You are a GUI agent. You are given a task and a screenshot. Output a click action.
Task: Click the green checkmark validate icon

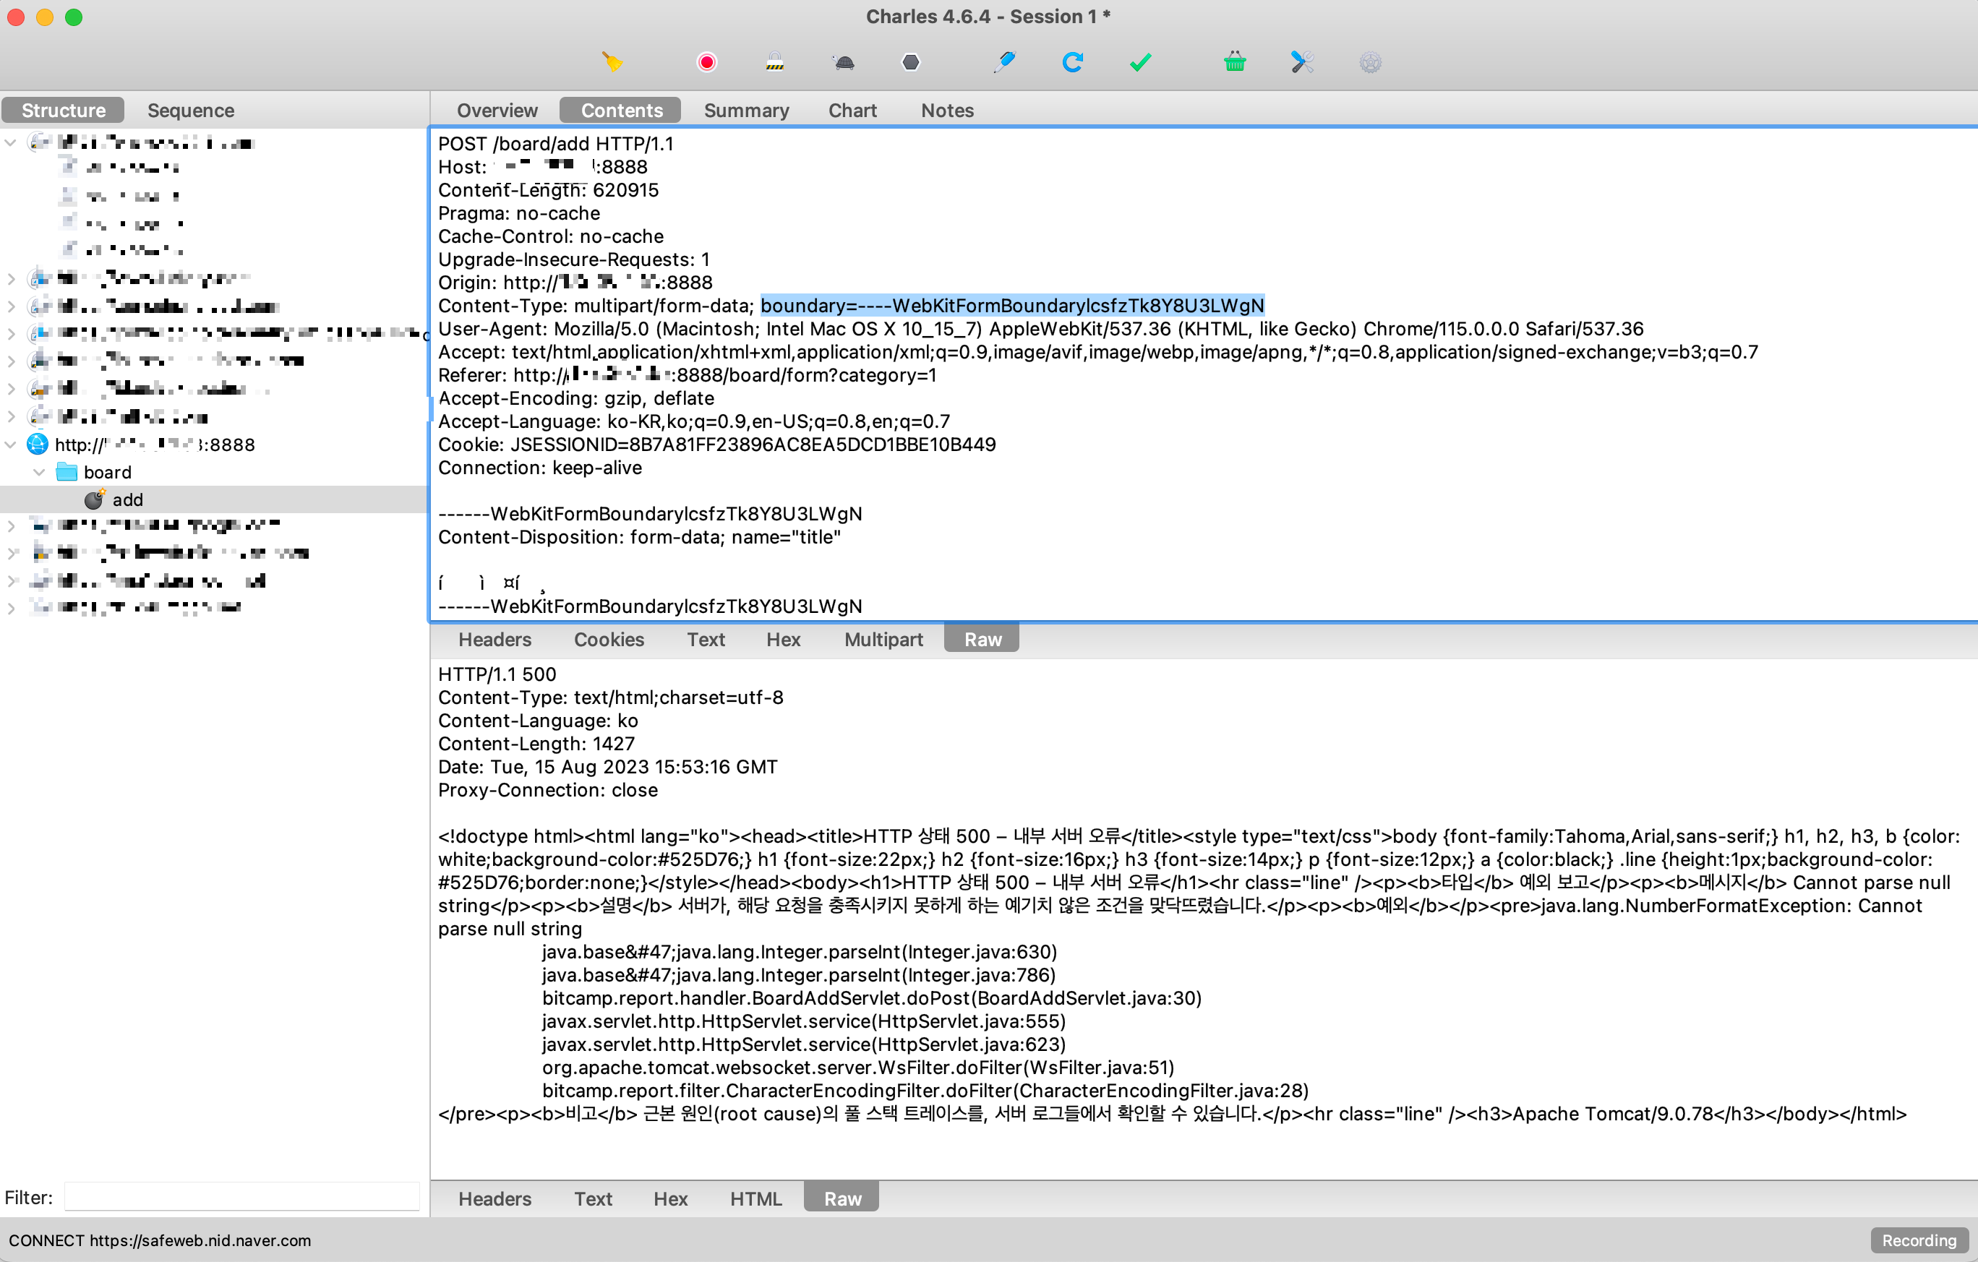pyautogui.click(x=1140, y=62)
